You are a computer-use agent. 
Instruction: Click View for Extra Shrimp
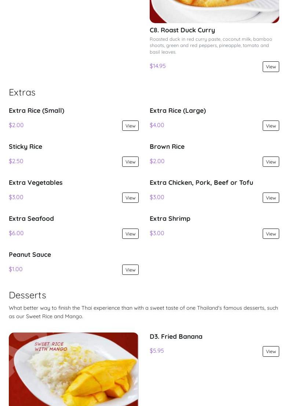(271, 234)
